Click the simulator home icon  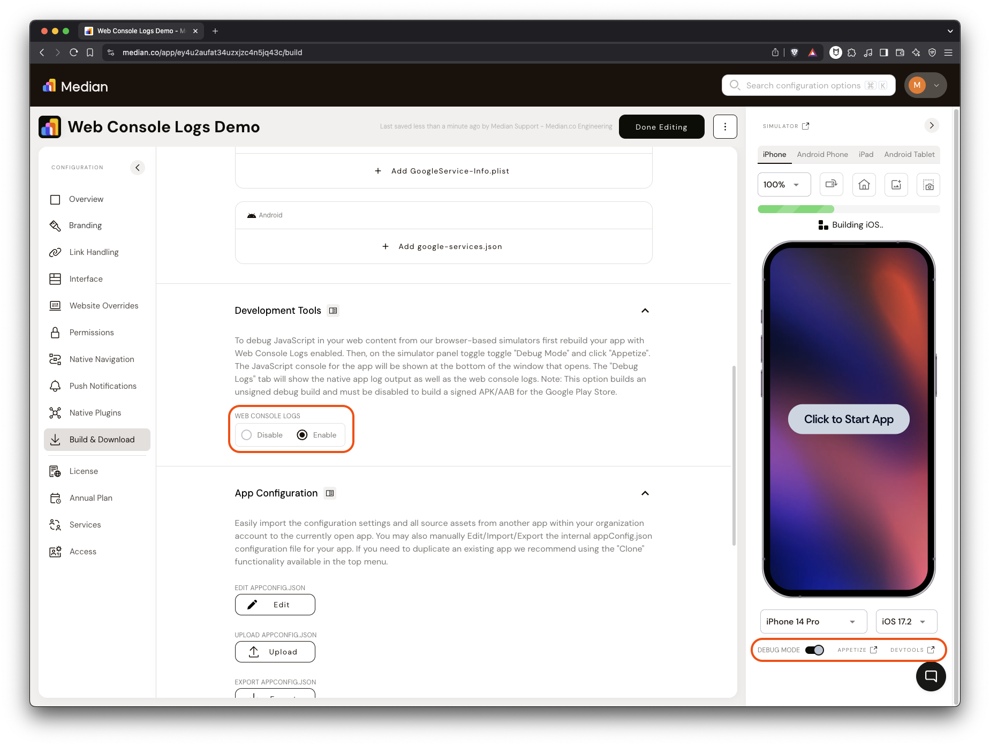864,185
